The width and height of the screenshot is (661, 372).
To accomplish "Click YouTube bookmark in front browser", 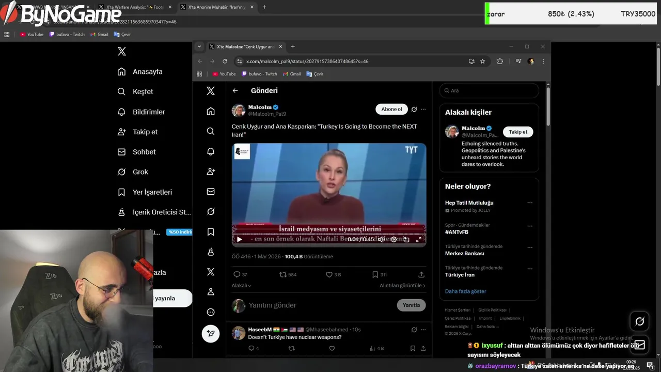I will [224, 74].
